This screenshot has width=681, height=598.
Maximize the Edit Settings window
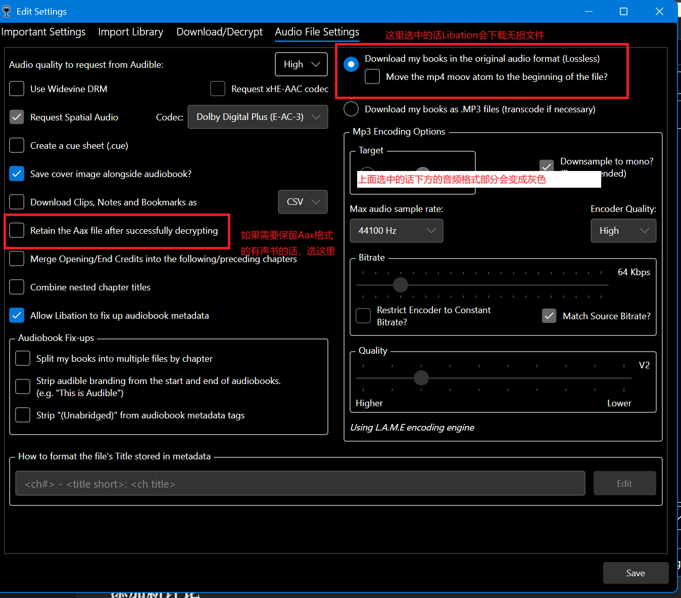coord(623,11)
